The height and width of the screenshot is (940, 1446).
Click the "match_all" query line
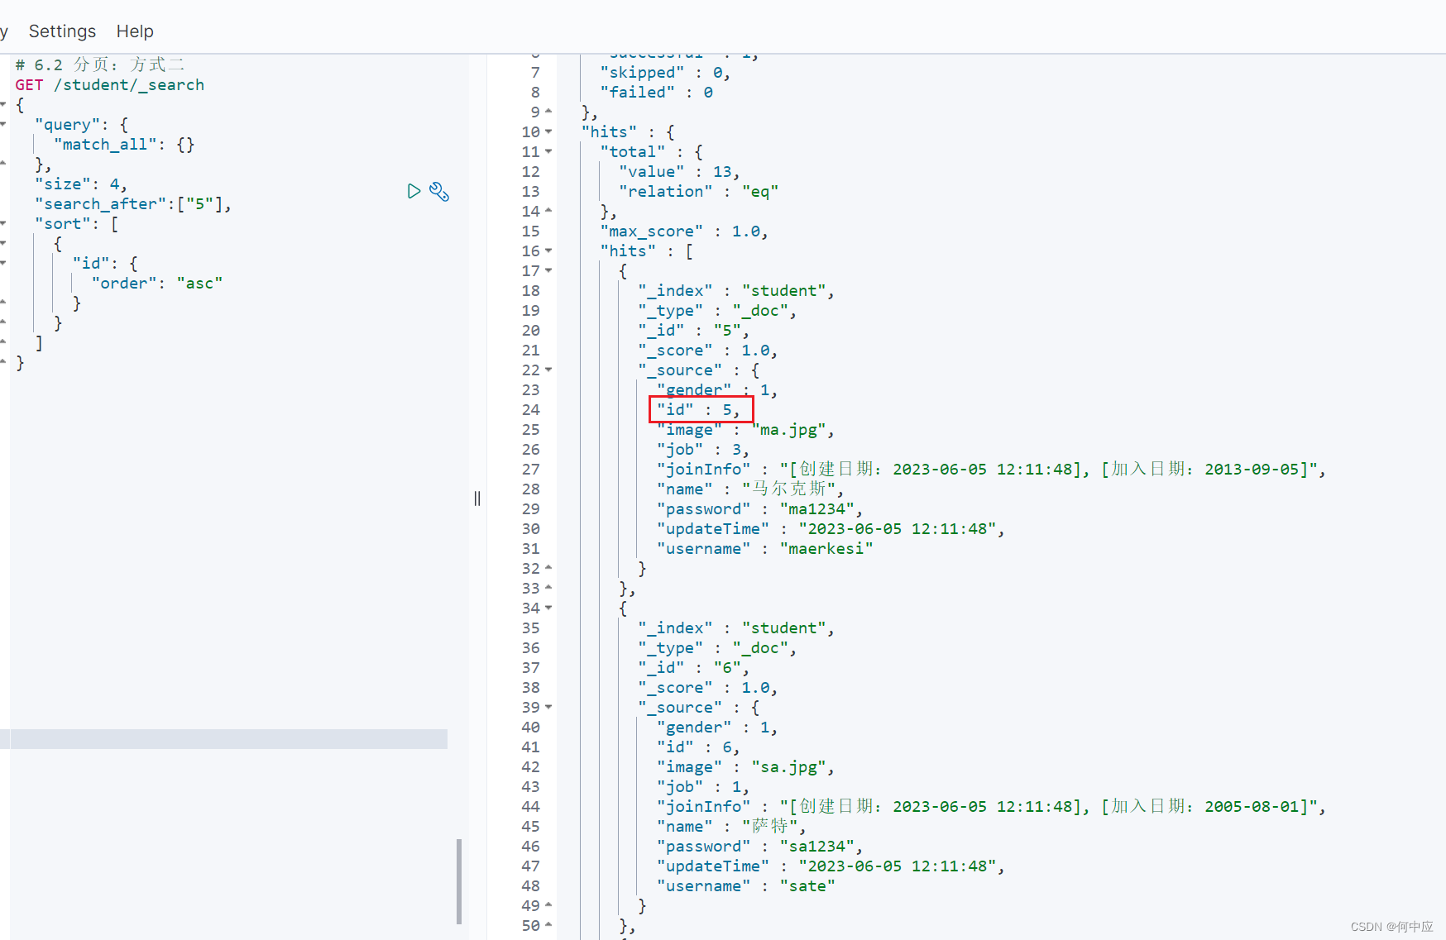pyautogui.click(x=124, y=145)
